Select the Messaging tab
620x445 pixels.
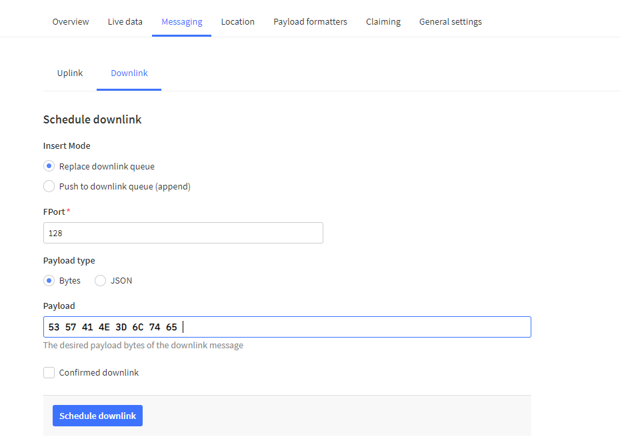coord(181,21)
